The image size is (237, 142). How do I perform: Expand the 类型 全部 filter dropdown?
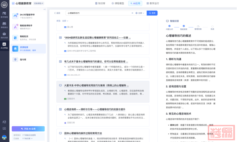point(64,21)
